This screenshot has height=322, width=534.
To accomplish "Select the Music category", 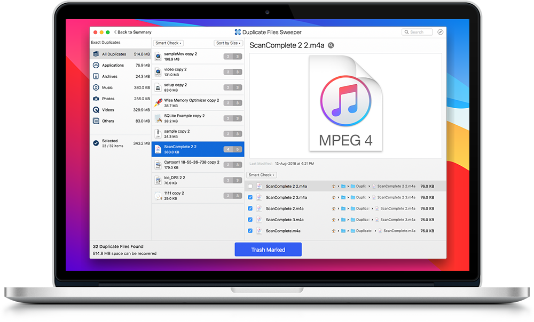I will point(121,87).
